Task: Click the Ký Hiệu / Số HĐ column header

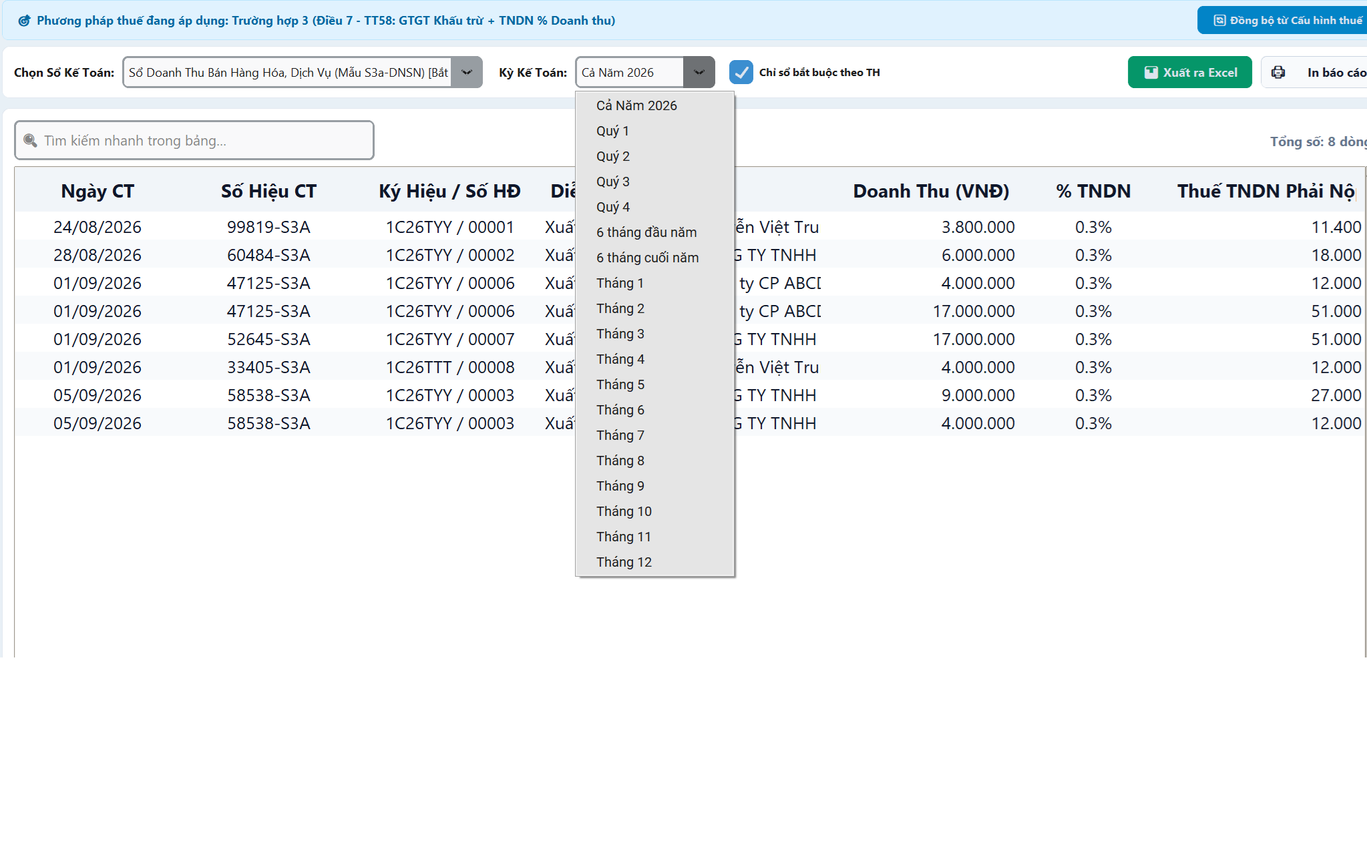Action: click(x=449, y=192)
